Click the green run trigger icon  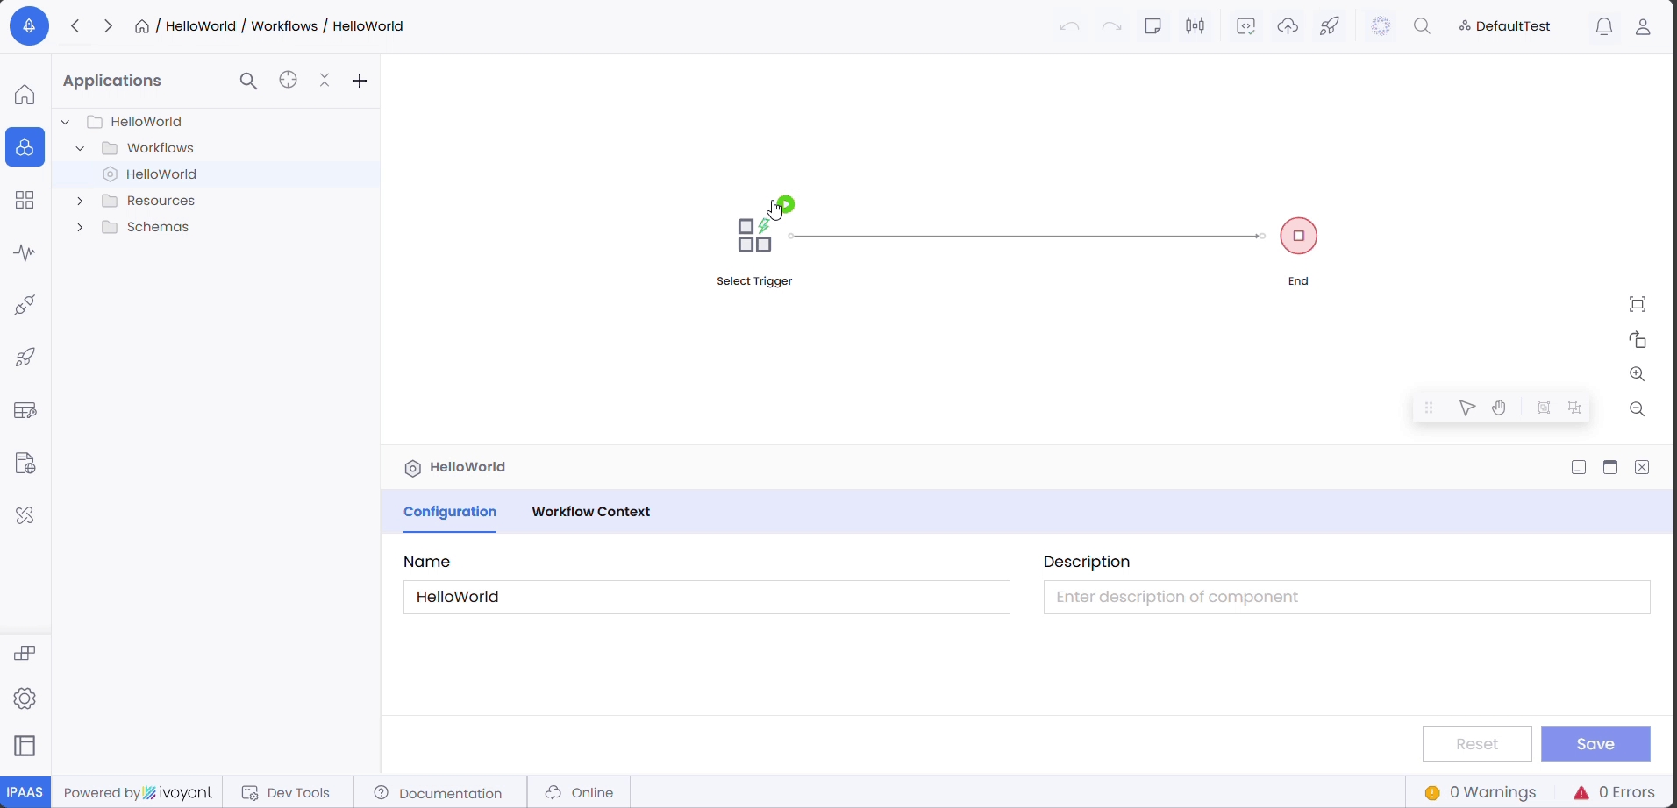(x=787, y=204)
